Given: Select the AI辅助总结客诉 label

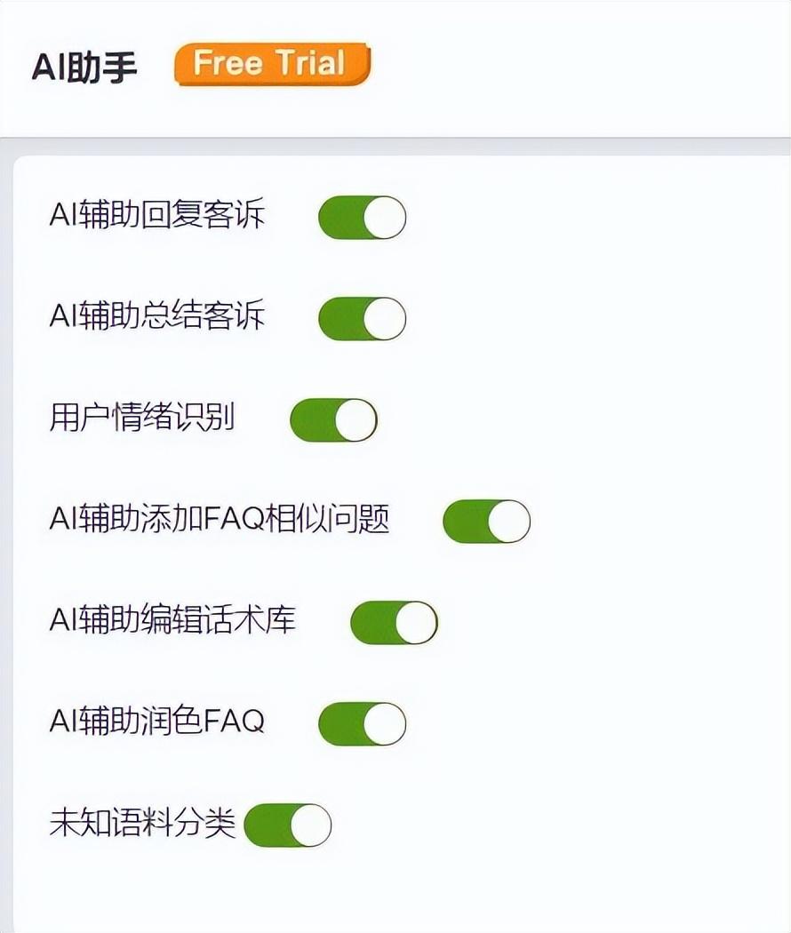Looking at the screenshot, I should tap(157, 317).
